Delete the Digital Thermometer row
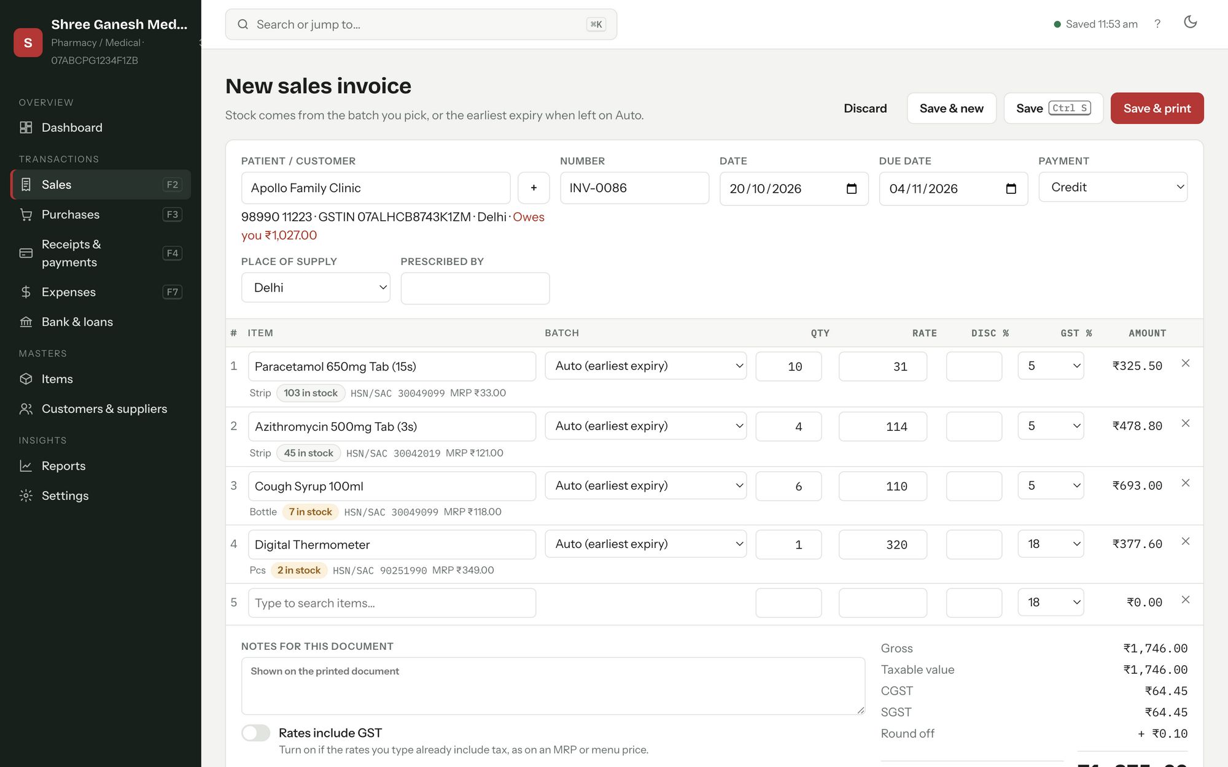This screenshot has height=767, width=1228. [x=1186, y=541]
